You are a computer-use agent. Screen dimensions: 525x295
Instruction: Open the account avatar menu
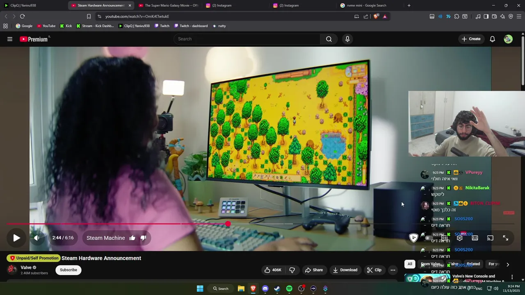pos(508,39)
